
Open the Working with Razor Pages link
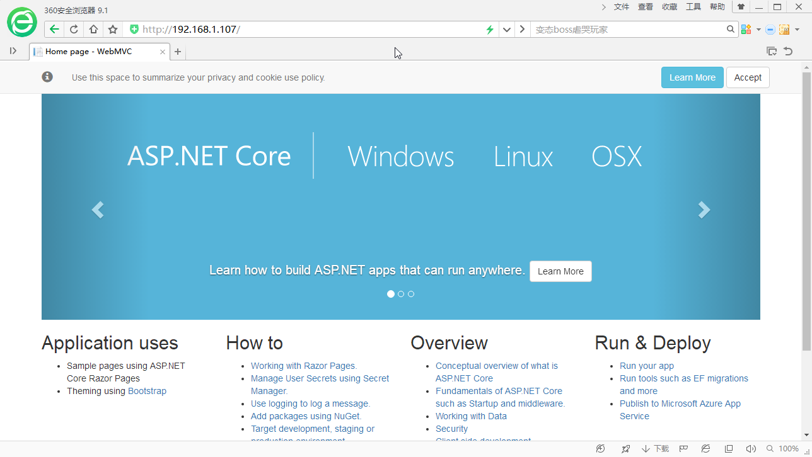[303, 366]
